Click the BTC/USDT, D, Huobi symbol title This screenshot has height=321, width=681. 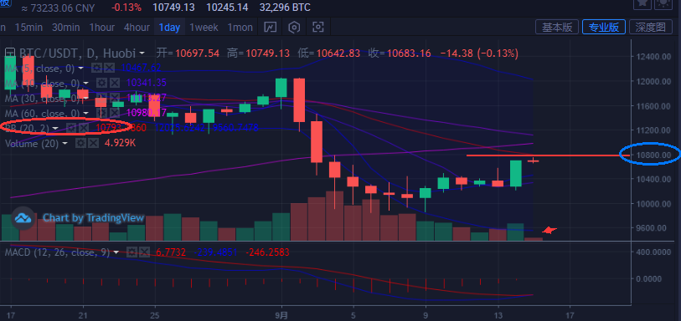[x=77, y=53]
